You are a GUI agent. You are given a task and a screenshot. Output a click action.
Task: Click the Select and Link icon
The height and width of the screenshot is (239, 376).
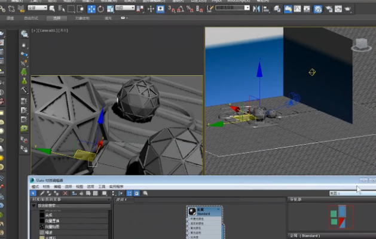click(x=3, y=9)
